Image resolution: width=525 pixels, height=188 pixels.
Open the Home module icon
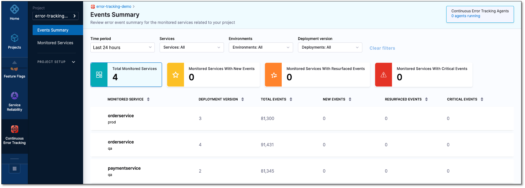(x=14, y=10)
